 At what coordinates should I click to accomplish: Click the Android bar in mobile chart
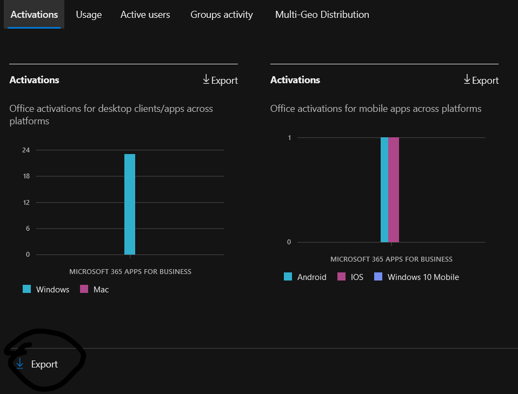click(384, 190)
